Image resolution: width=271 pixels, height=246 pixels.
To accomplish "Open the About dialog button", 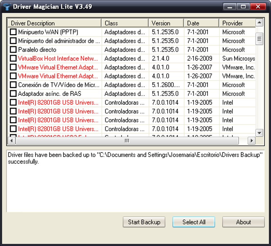I will 243,222.
